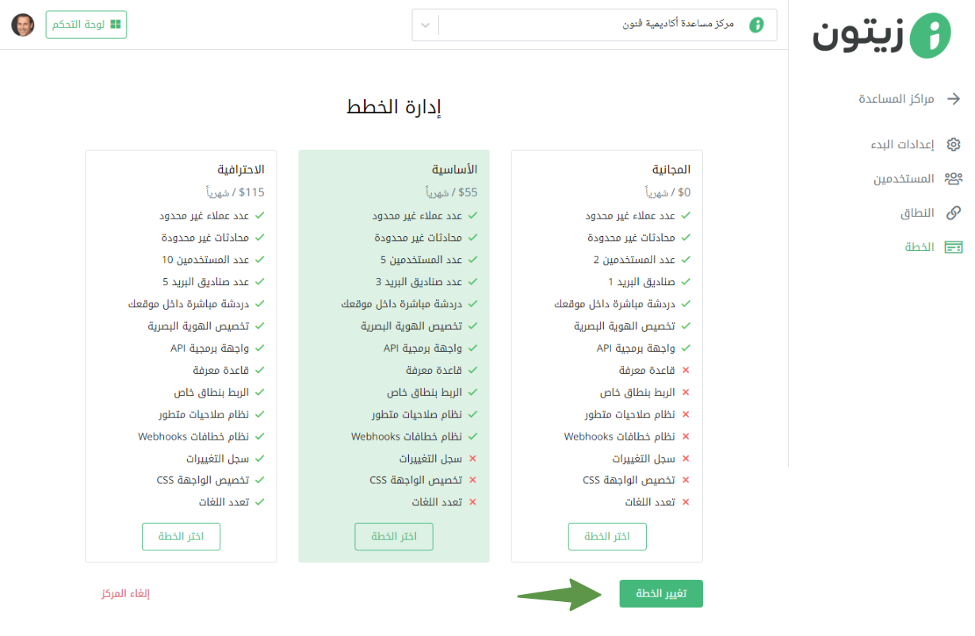Screen dimensions: 975x636
Task: Click the green تغيير الخطة button
Action: 661,594
